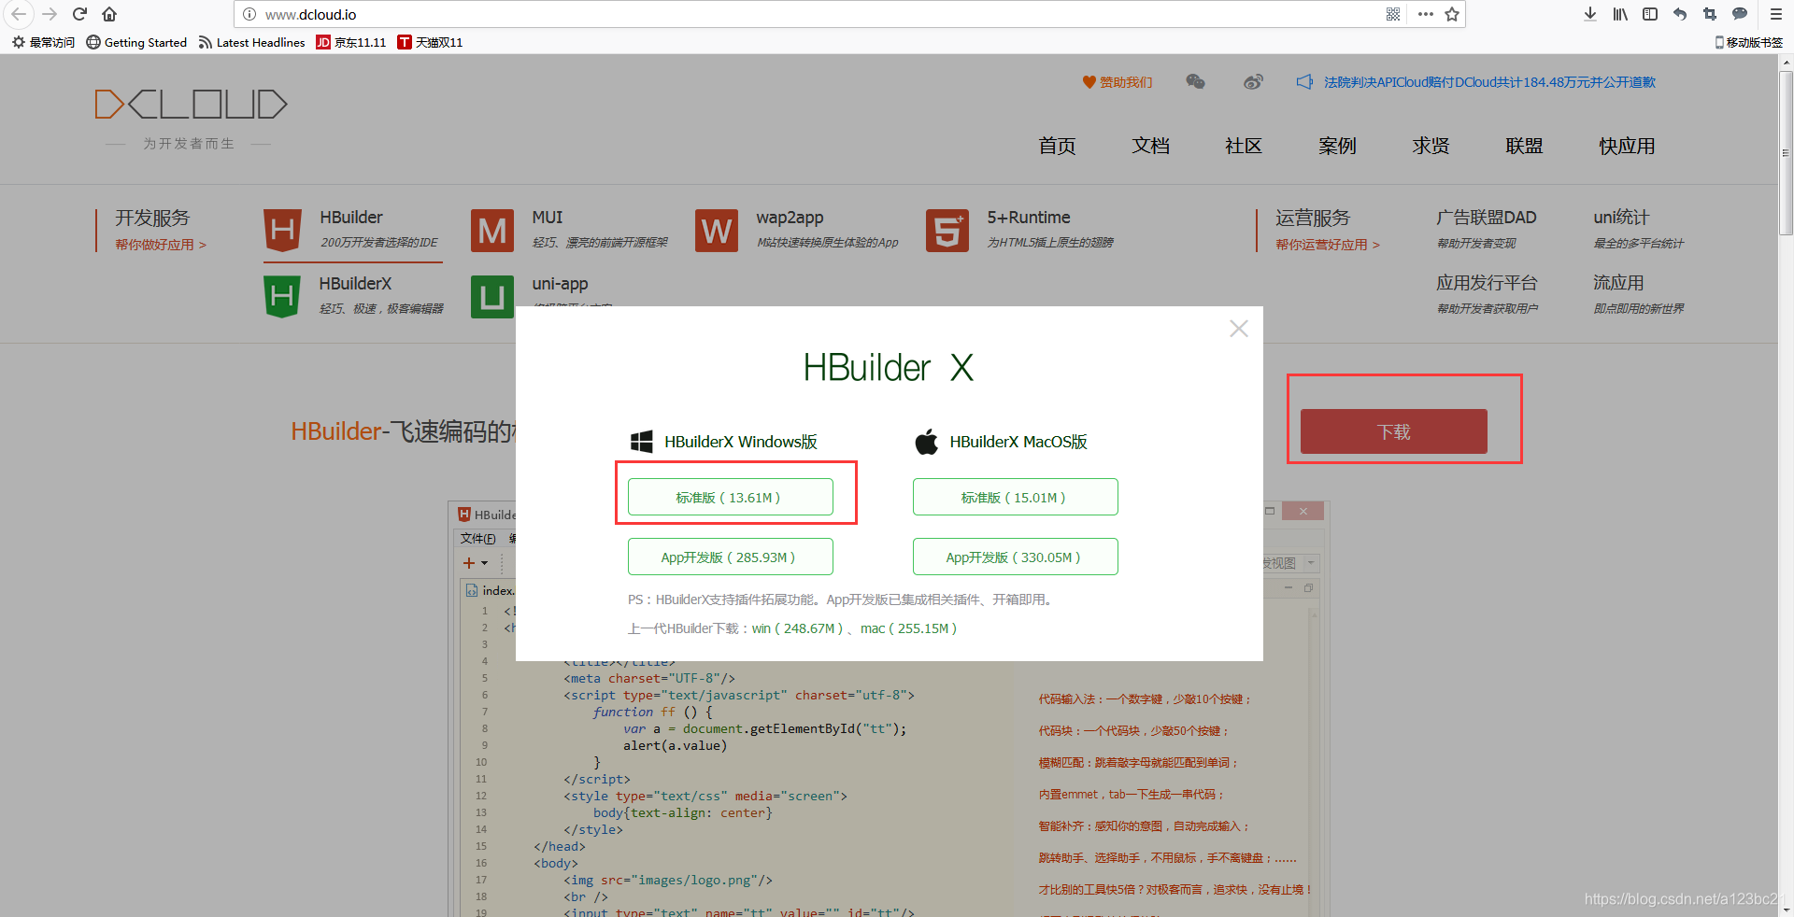This screenshot has width=1794, height=917.
Task: Open 首页 in navigation menu
Action: click(x=1057, y=146)
